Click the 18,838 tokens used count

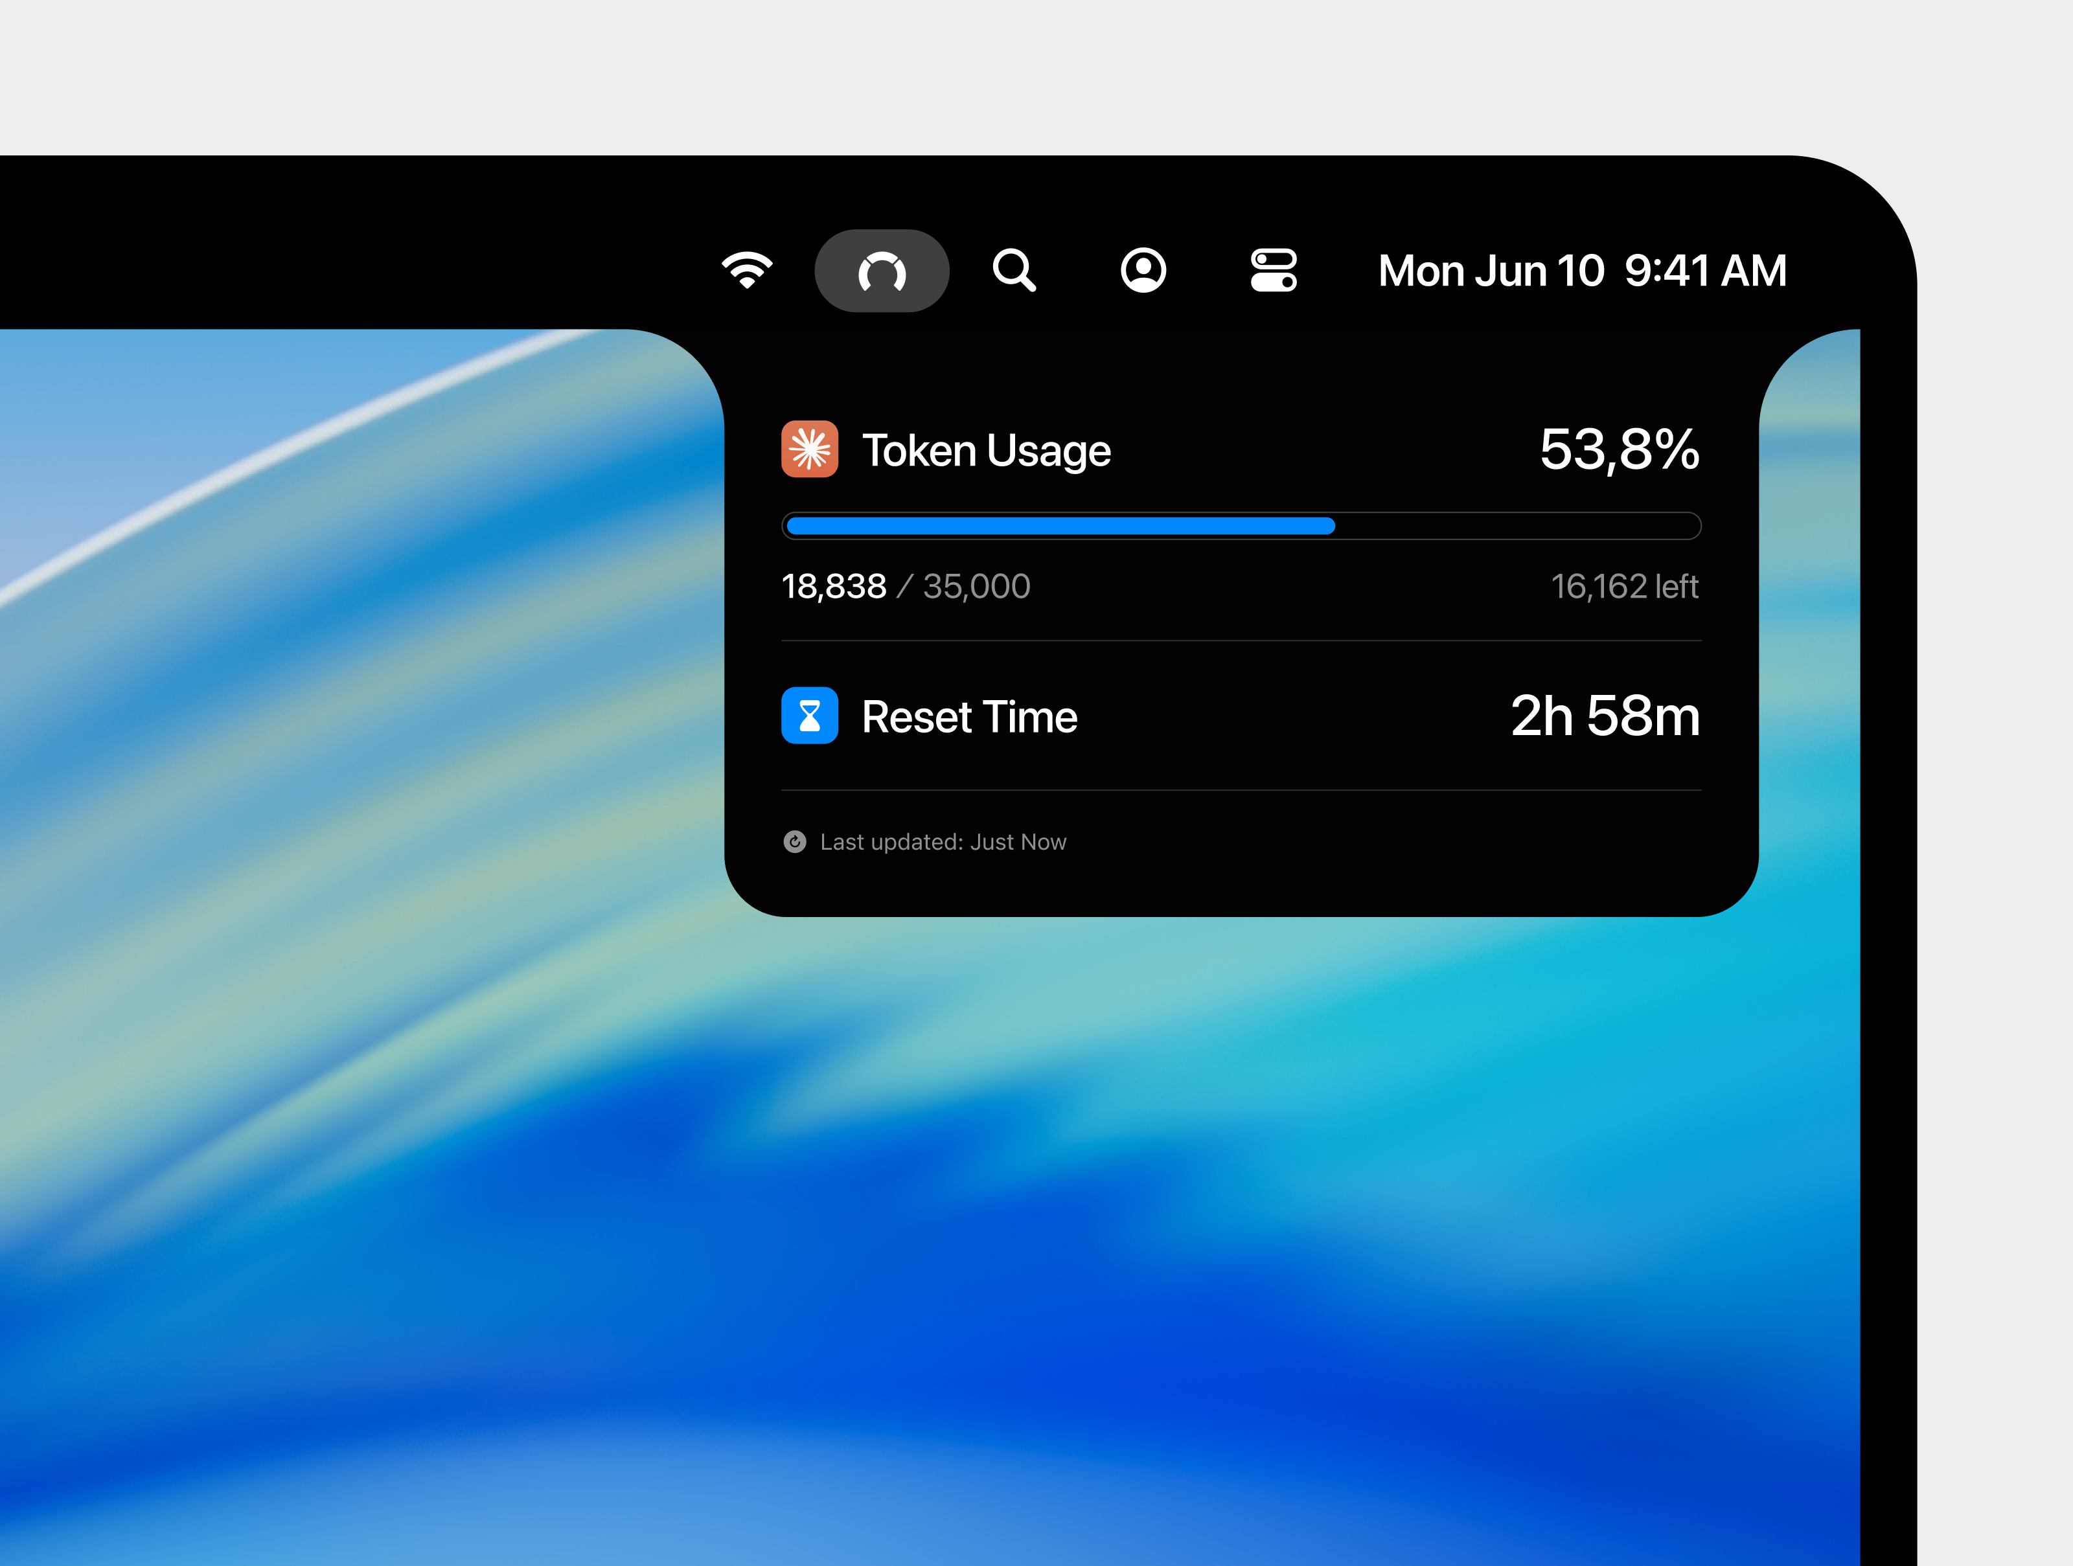click(x=834, y=587)
